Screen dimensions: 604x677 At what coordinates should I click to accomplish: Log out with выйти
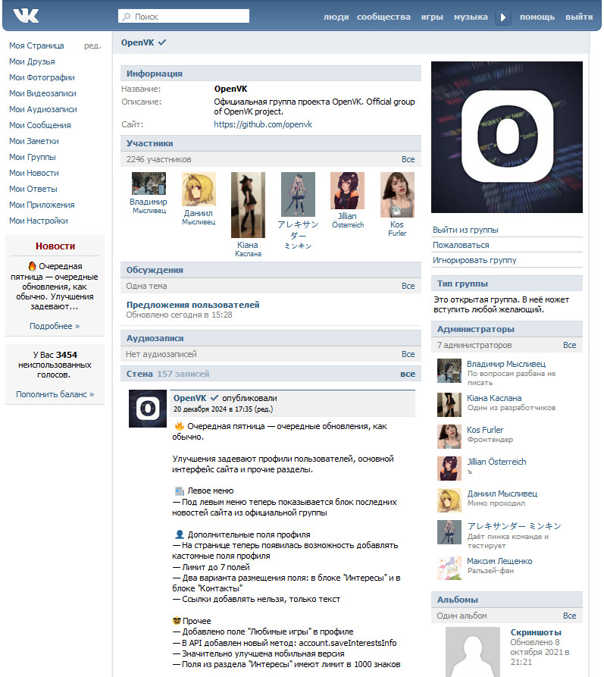click(579, 17)
